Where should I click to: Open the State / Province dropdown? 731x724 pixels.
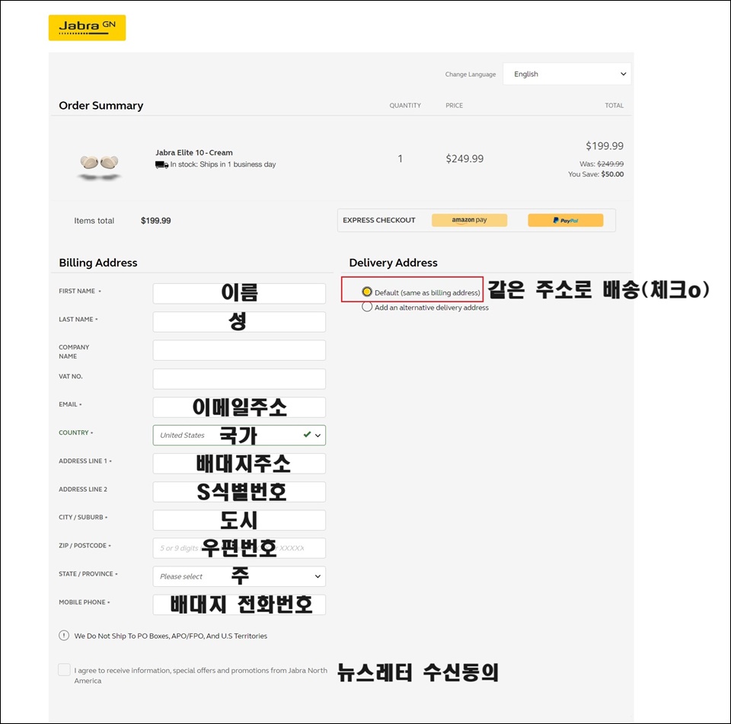tap(239, 576)
